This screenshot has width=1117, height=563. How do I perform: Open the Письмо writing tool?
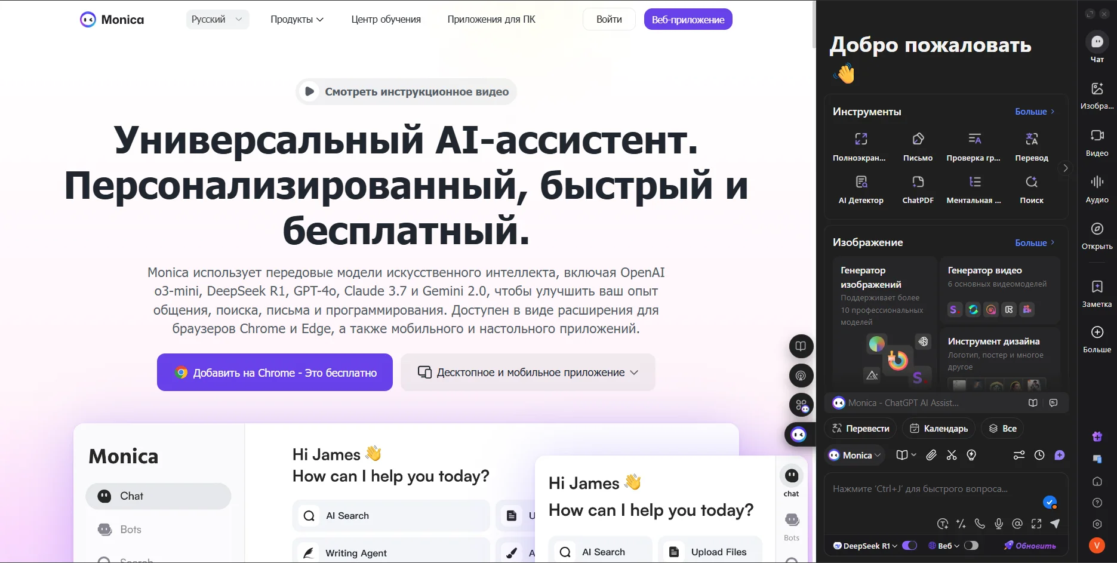click(918, 147)
